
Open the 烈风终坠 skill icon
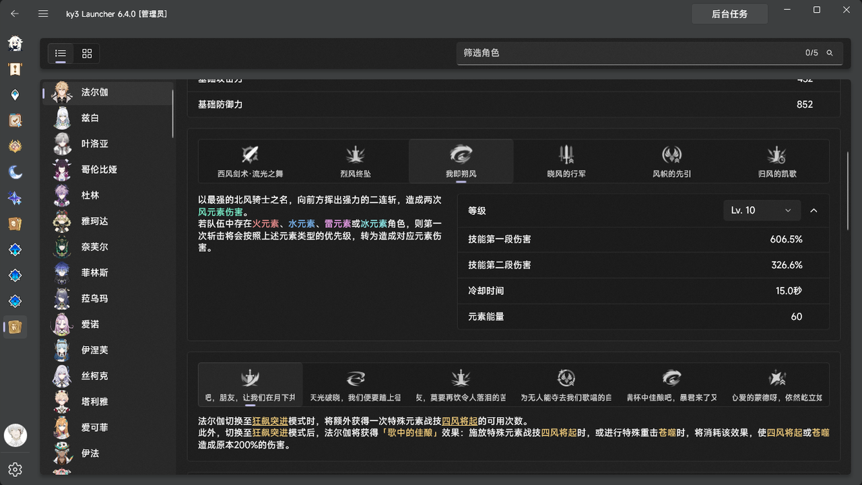tap(355, 161)
